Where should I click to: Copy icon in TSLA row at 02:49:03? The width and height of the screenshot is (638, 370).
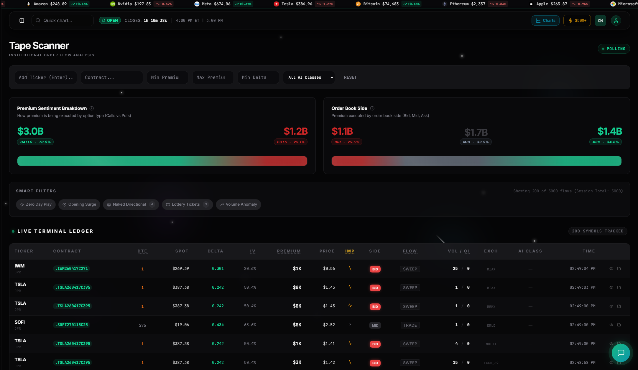pos(619,287)
